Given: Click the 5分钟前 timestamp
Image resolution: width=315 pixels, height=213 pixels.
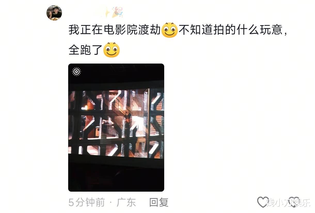Looking at the screenshot, I should [x=86, y=202].
